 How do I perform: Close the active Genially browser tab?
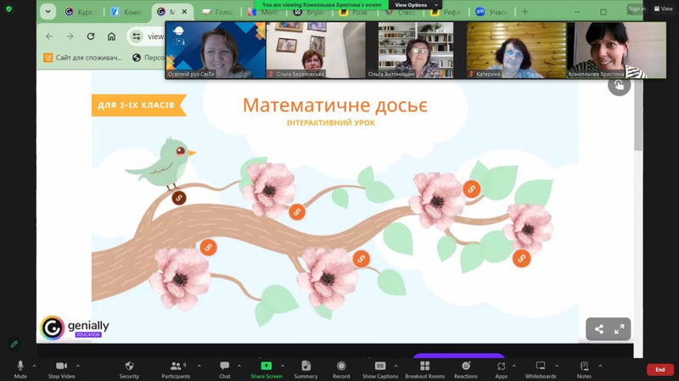pos(184,12)
